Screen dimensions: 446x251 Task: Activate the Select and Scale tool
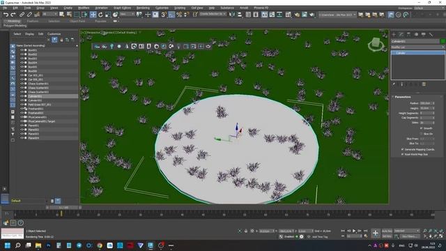(x=108, y=15)
